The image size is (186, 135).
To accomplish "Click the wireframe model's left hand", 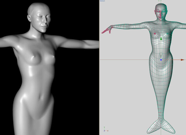I will (x=107, y=30).
